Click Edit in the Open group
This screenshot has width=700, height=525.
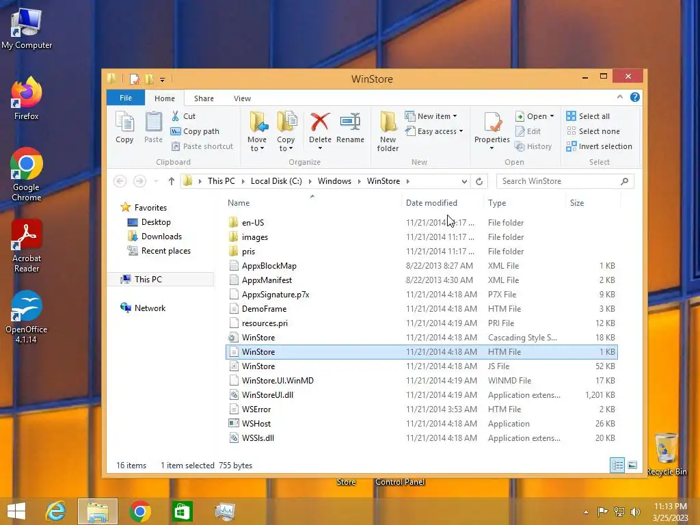(528, 131)
